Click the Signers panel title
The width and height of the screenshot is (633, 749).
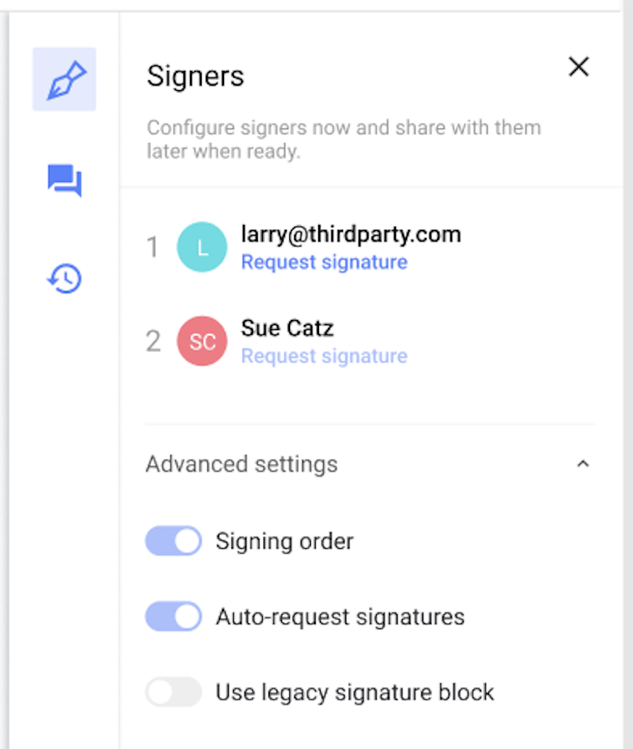[x=195, y=76]
